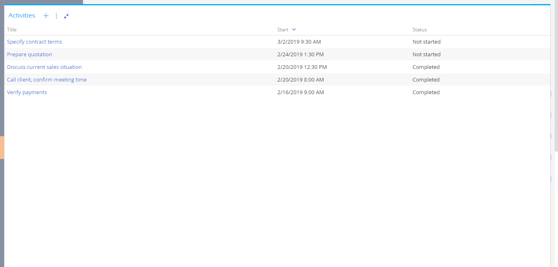The height and width of the screenshot is (267, 558).
Task: Sort by the Title column header
Action: (12, 30)
